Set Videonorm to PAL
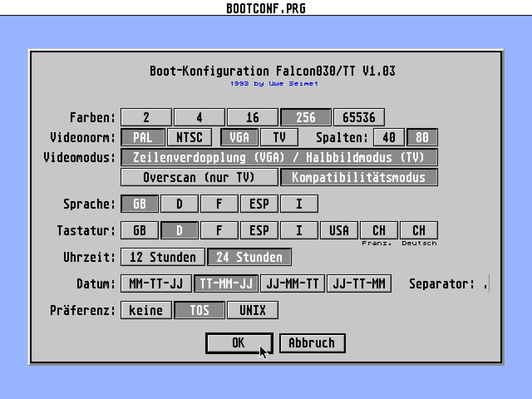The image size is (532, 399). coord(143,137)
